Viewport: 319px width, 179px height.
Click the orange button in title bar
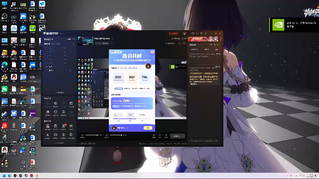pyautogui.click(x=173, y=33)
